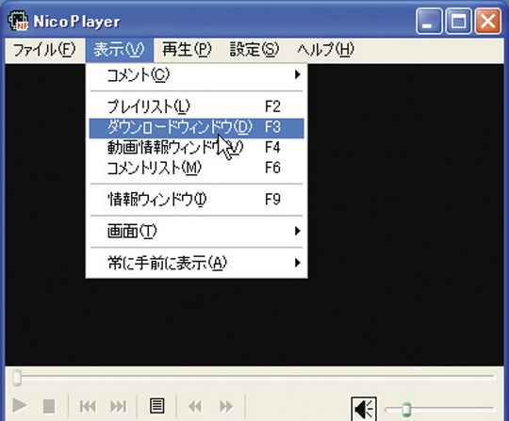The width and height of the screenshot is (509, 421).
Task: Skip to the next track
Action: (118, 406)
